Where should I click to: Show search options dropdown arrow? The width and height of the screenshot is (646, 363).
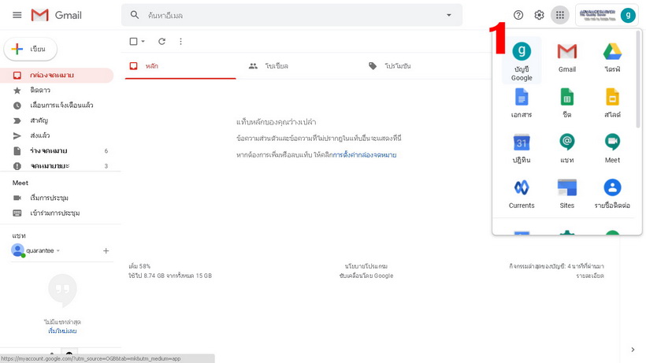click(x=449, y=15)
